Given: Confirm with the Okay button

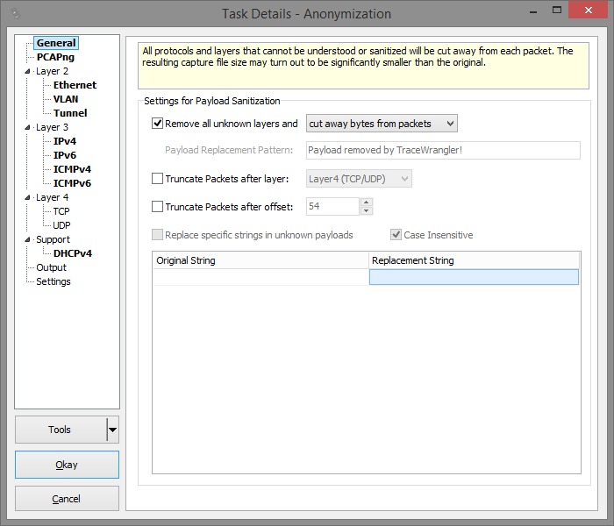Looking at the screenshot, I should [x=67, y=465].
